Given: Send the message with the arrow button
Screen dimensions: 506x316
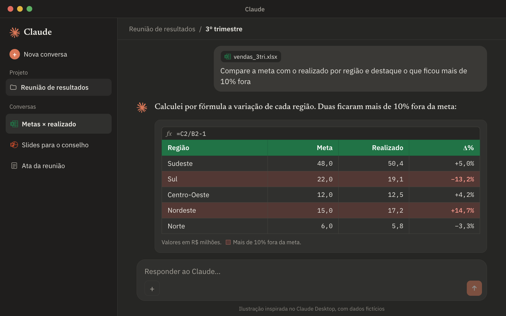Looking at the screenshot, I should tap(474, 288).
